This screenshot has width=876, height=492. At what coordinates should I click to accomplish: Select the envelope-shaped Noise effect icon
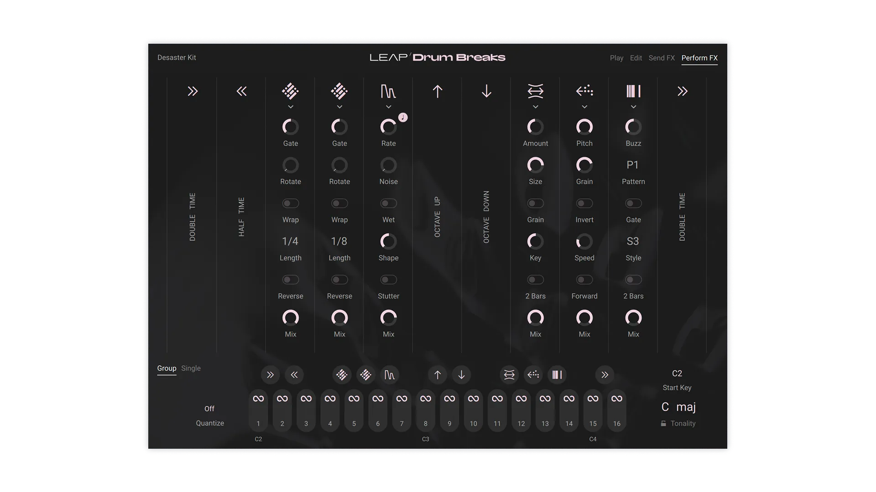coord(388,91)
